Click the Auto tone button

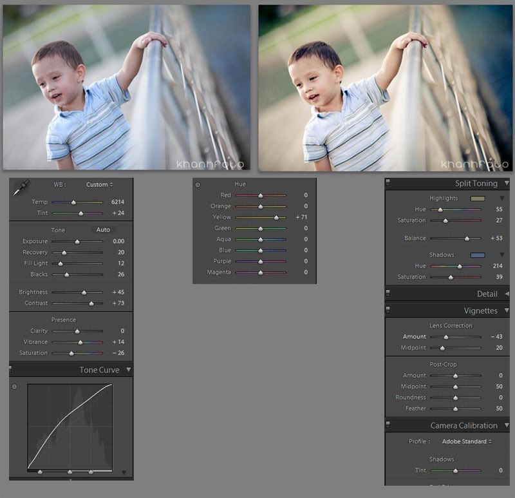click(103, 230)
